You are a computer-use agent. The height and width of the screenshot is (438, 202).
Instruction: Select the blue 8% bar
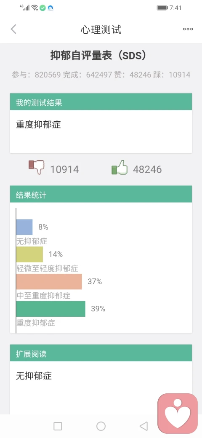(x=24, y=227)
